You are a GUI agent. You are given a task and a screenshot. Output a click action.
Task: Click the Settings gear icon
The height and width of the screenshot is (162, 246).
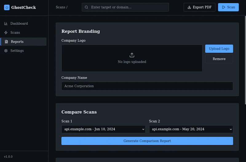[6, 51]
